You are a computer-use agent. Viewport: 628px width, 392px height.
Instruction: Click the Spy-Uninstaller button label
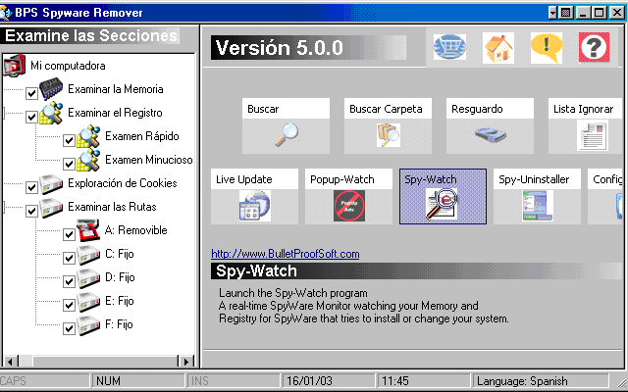pyautogui.click(x=534, y=179)
